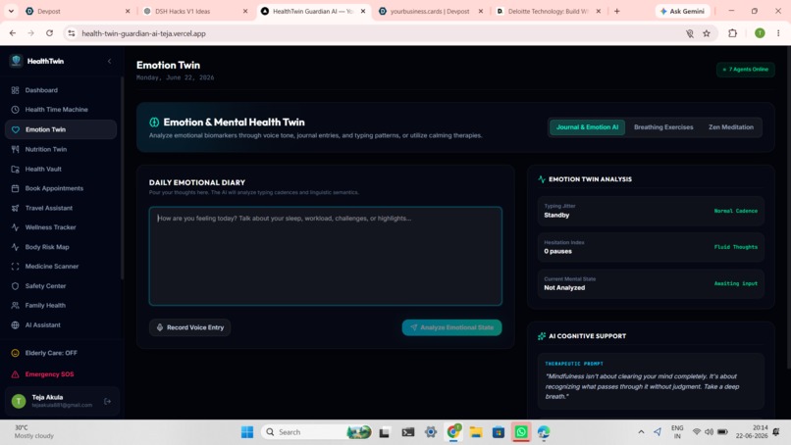Open the Chrome three-dot menu
The image size is (791, 445).
[x=778, y=33]
